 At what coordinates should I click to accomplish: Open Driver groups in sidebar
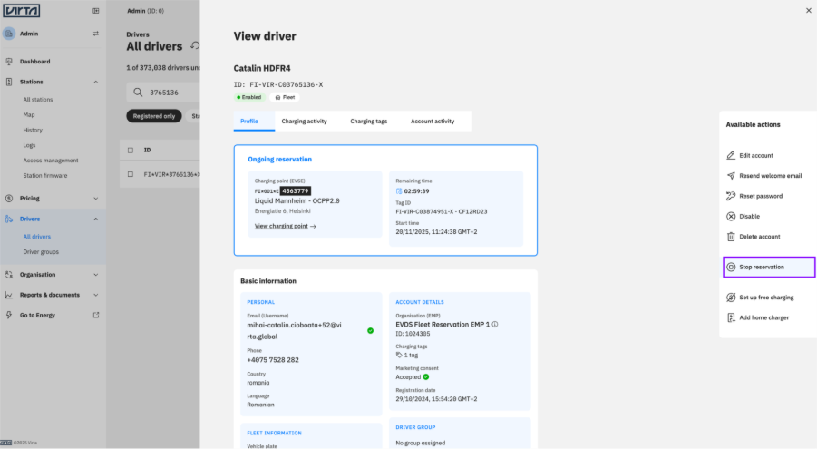[x=41, y=252]
